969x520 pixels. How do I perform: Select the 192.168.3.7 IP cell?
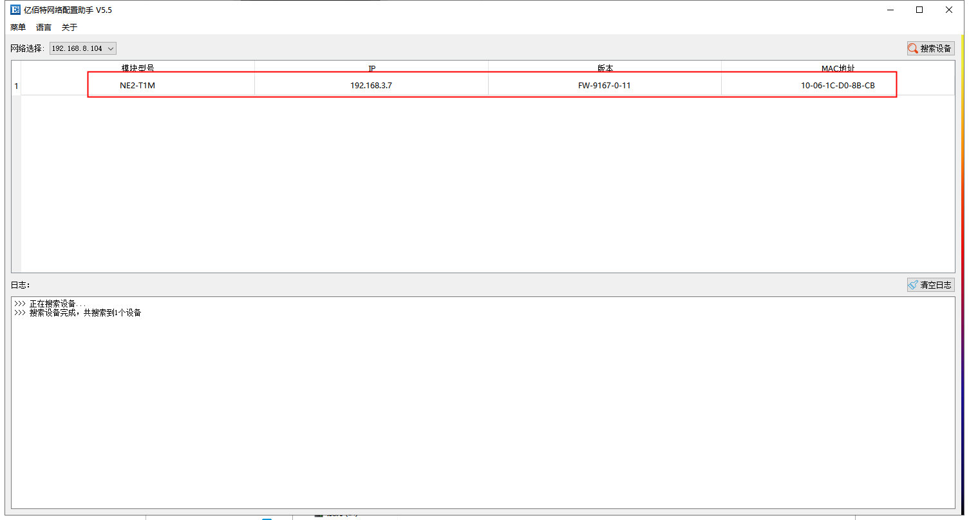point(372,85)
